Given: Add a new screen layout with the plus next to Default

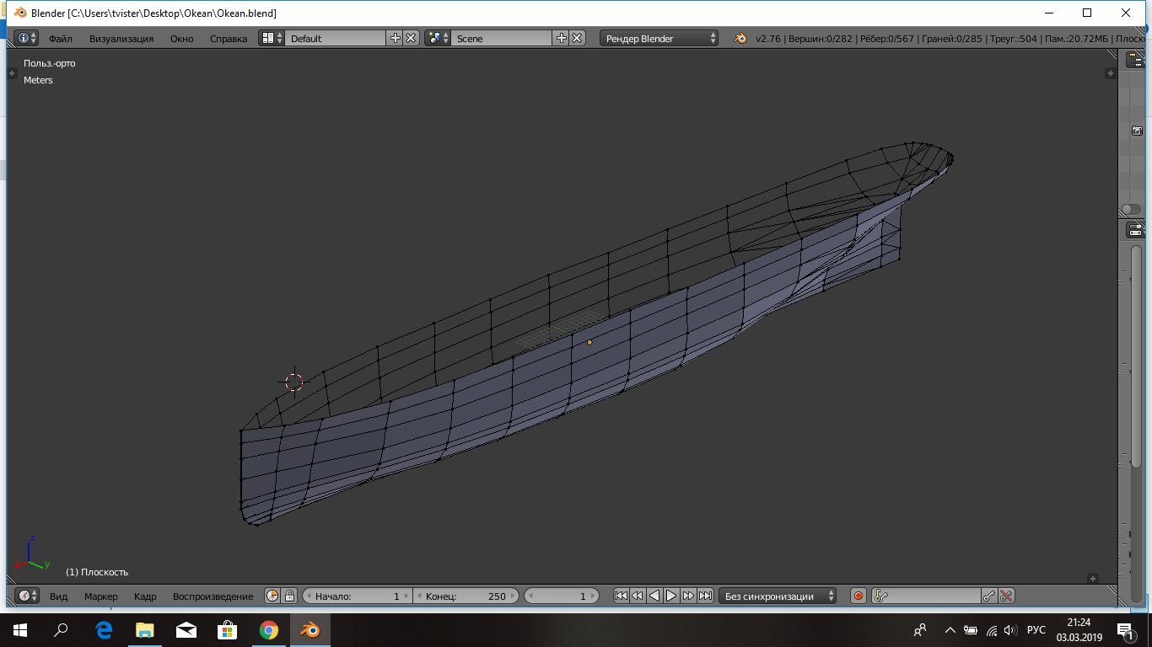Looking at the screenshot, I should coord(396,38).
